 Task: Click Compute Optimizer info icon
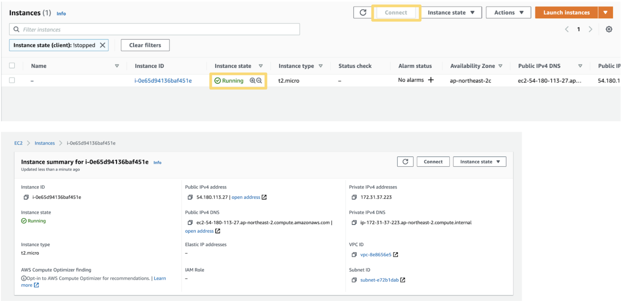pos(24,278)
